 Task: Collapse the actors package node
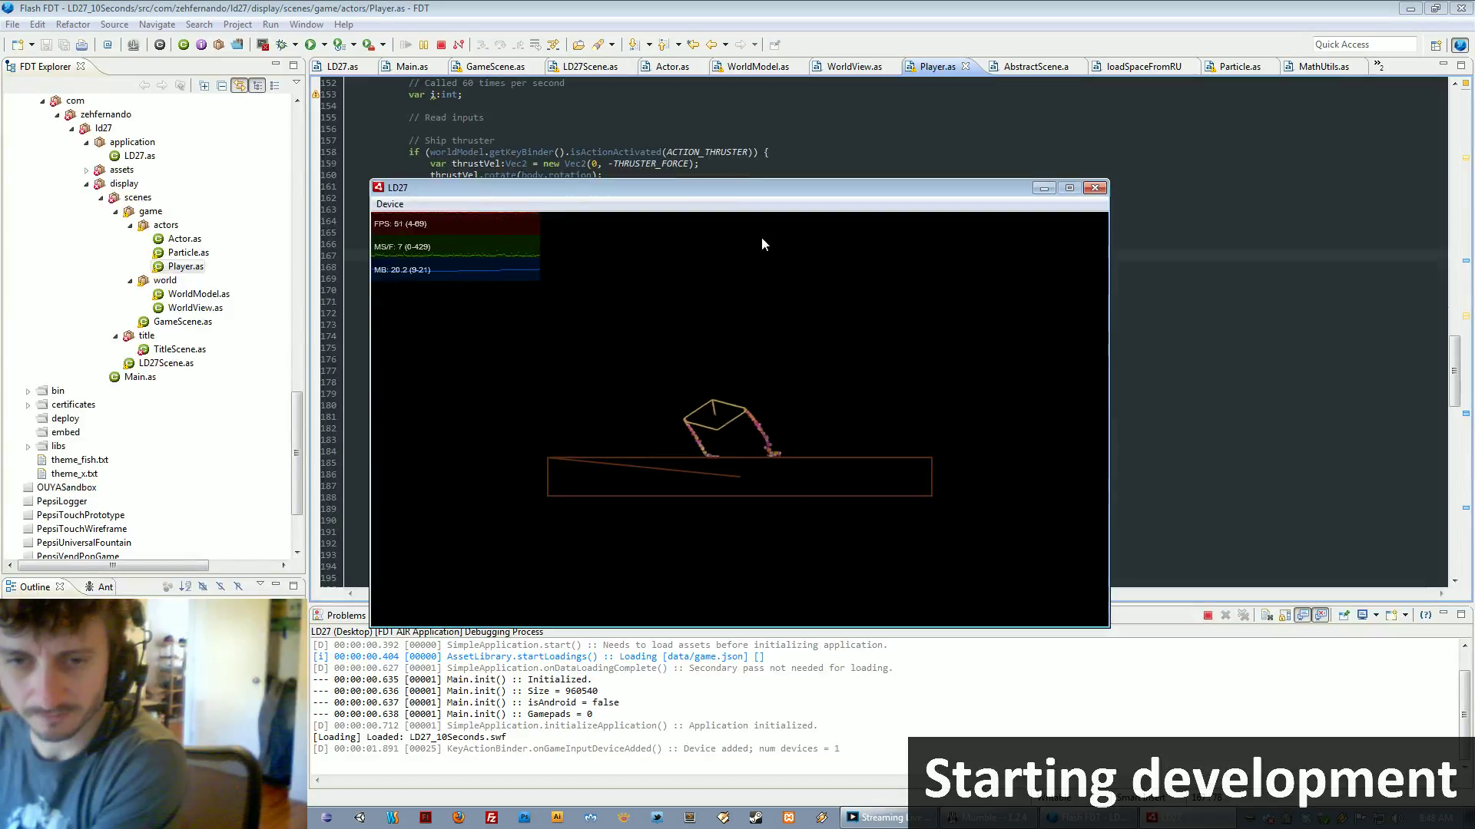pyautogui.click(x=130, y=225)
